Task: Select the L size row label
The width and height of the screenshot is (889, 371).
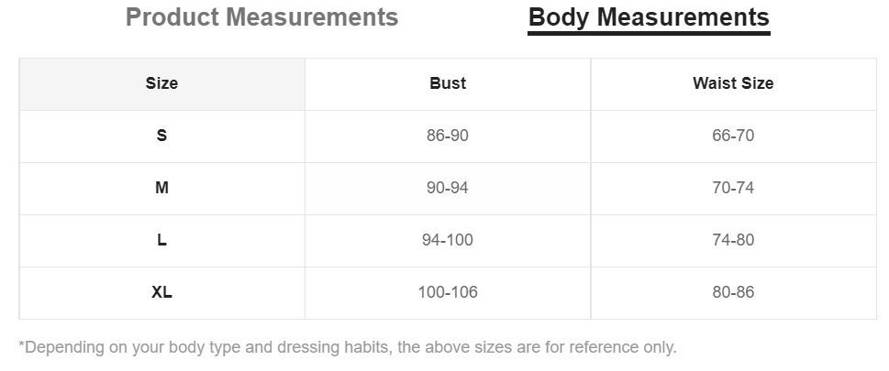Action: 161,240
